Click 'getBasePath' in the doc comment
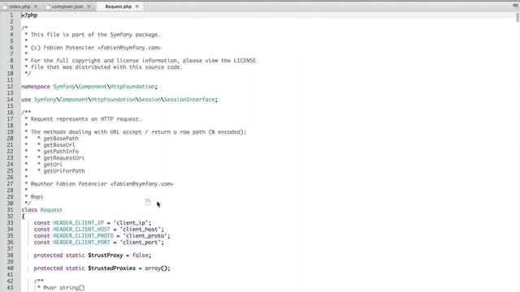This screenshot has height=292, width=520. (x=61, y=139)
